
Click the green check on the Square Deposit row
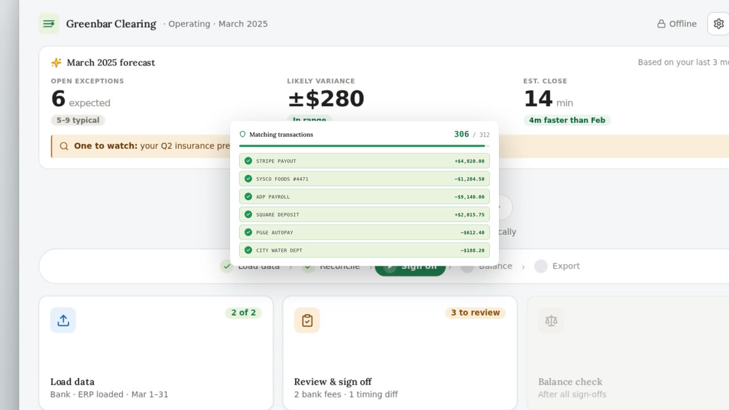click(x=248, y=215)
